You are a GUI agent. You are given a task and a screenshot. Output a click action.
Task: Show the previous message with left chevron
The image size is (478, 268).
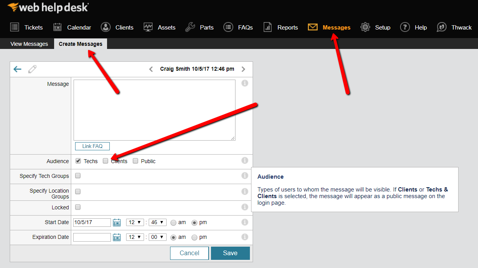(151, 69)
